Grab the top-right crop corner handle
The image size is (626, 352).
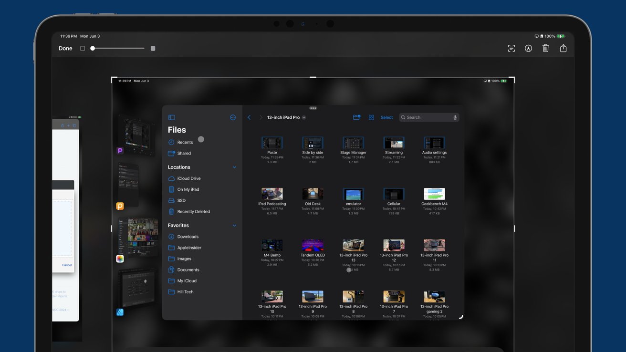(513, 79)
